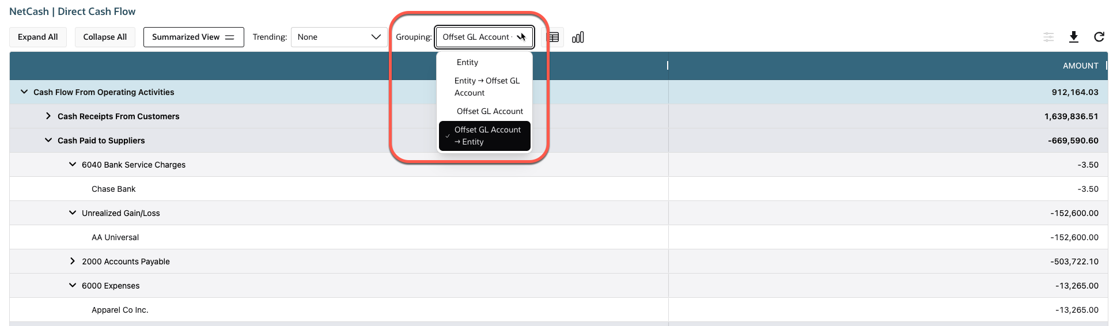Click the refresh icon
The width and height of the screenshot is (1113, 326).
click(x=1099, y=37)
